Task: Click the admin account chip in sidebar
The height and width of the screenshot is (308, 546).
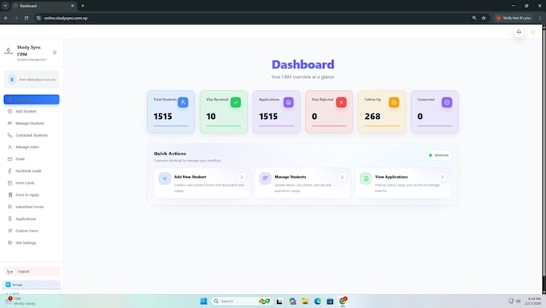Action: click(x=31, y=80)
